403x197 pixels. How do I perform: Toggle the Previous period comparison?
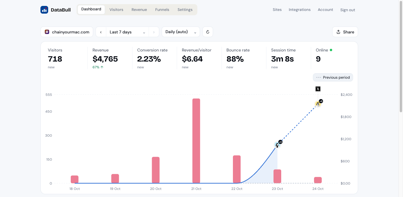click(x=333, y=77)
